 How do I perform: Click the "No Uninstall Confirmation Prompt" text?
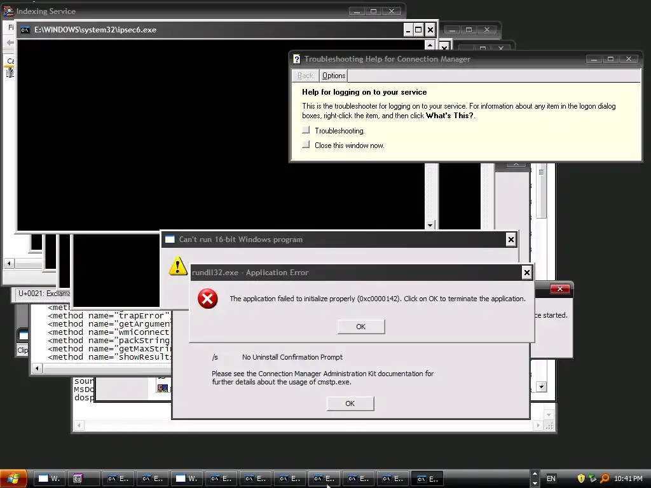tap(292, 357)
